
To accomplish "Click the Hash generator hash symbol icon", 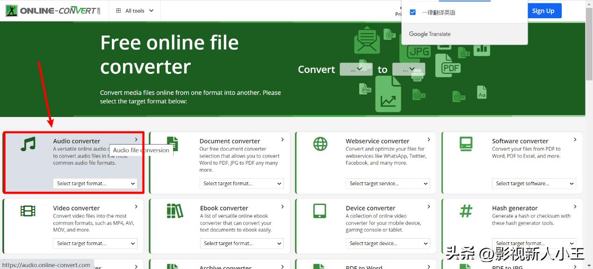I will pyautogui.click(x=466, y=211).
